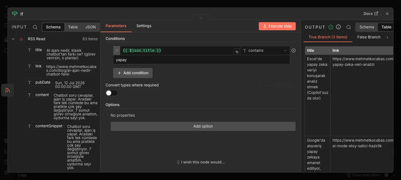Click the content field pill in schema
401x180 pixels.
pos(38,95)
